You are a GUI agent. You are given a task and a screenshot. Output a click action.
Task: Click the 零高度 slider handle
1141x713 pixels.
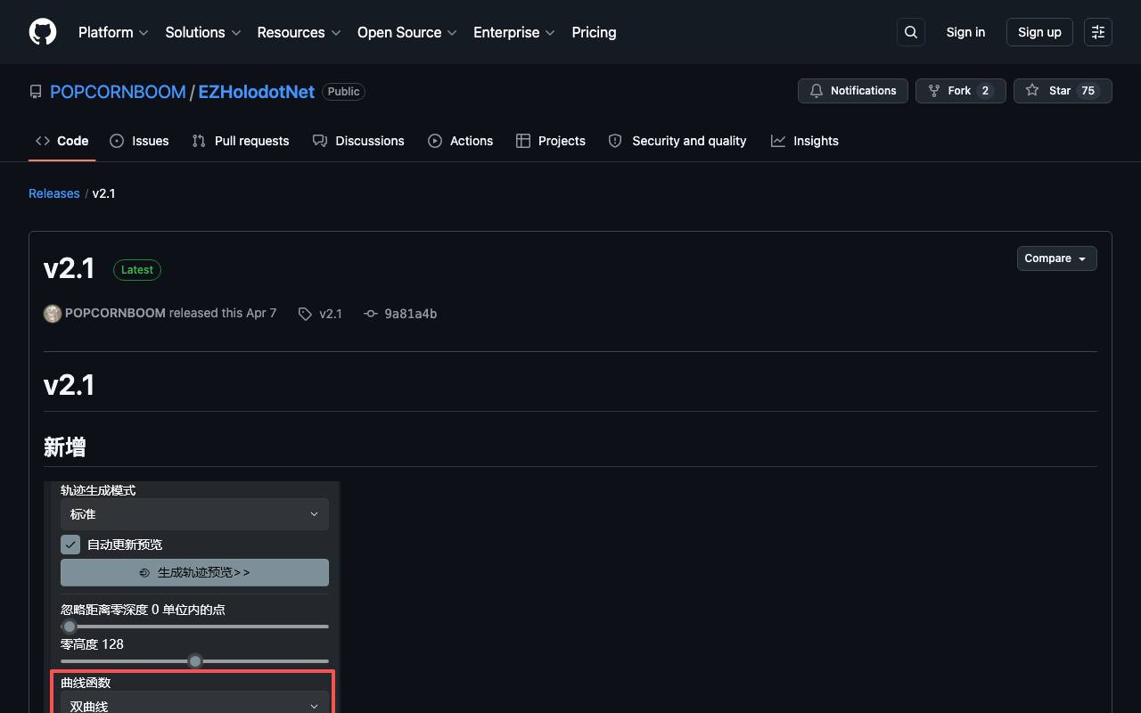coord(195,661)
